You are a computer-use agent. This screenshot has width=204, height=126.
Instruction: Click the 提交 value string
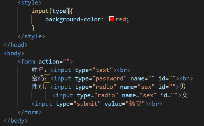tap(135, 104)
